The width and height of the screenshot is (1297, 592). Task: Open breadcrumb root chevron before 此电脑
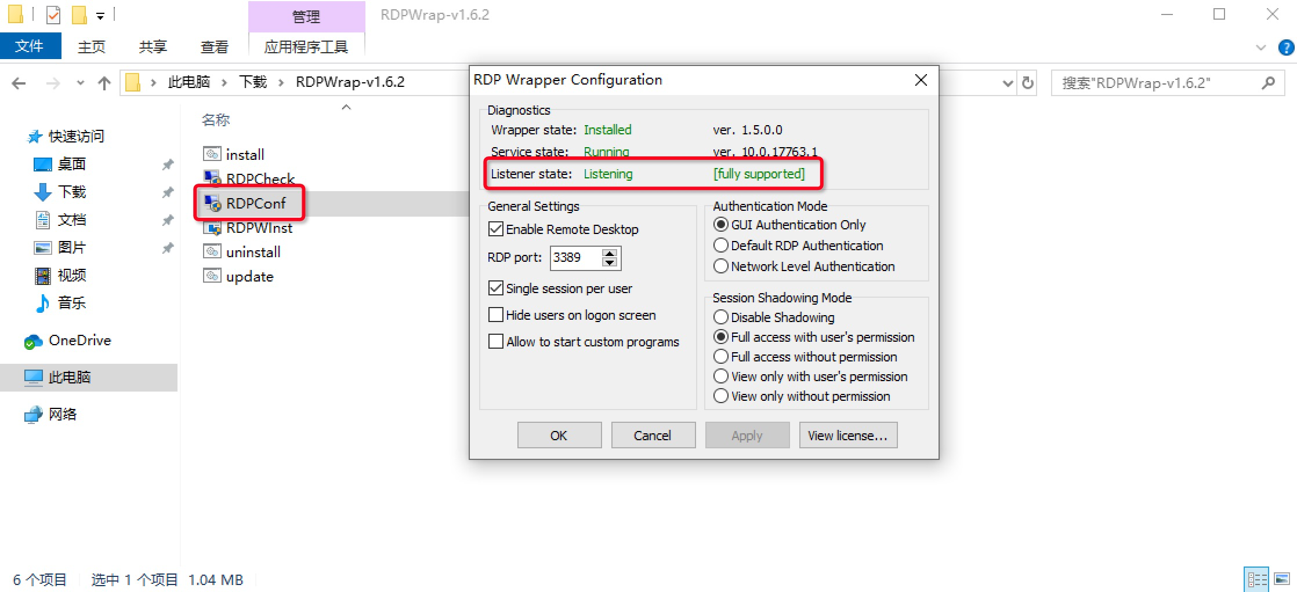(x=154, y=83)
